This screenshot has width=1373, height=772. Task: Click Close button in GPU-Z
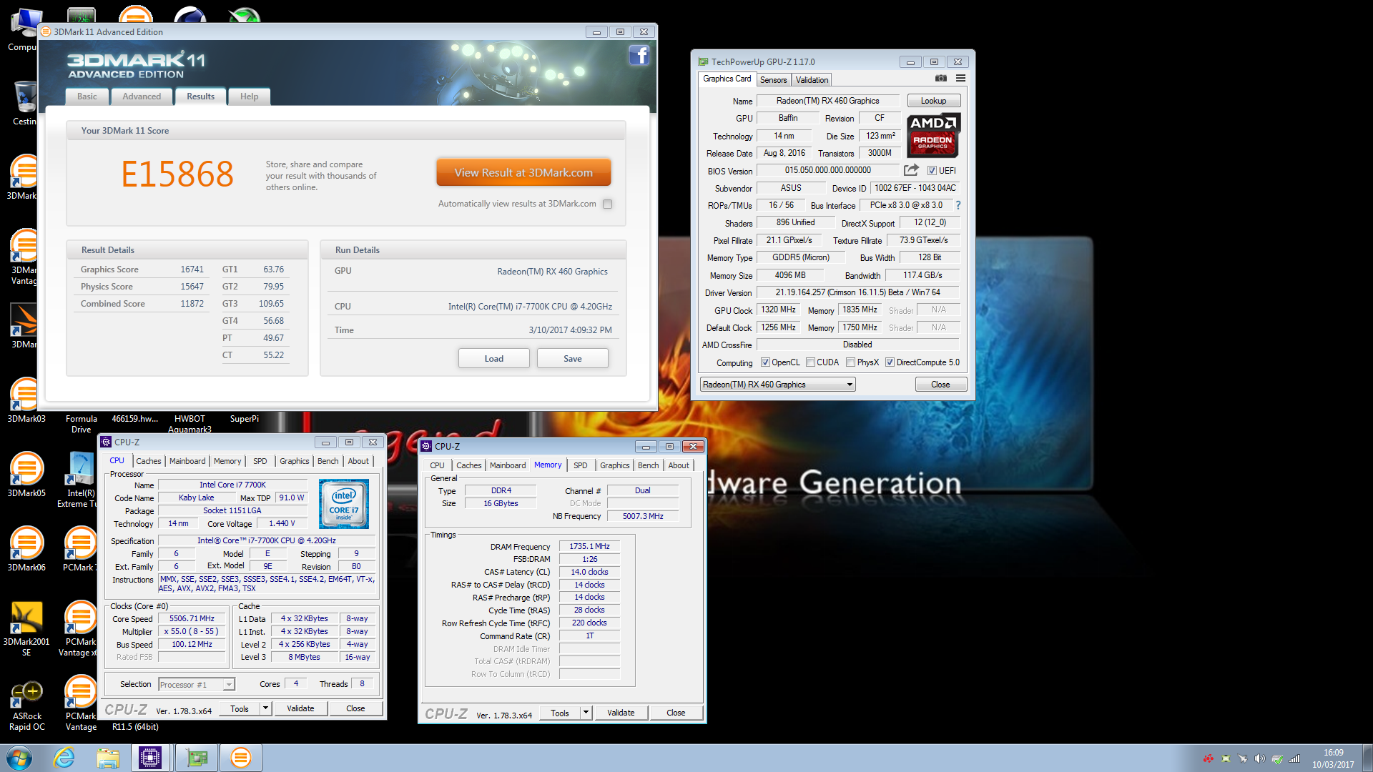tap(940, 385)
